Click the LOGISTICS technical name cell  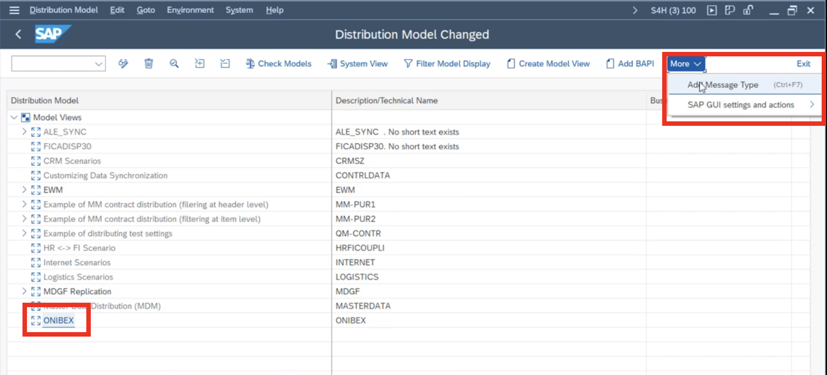357,277
